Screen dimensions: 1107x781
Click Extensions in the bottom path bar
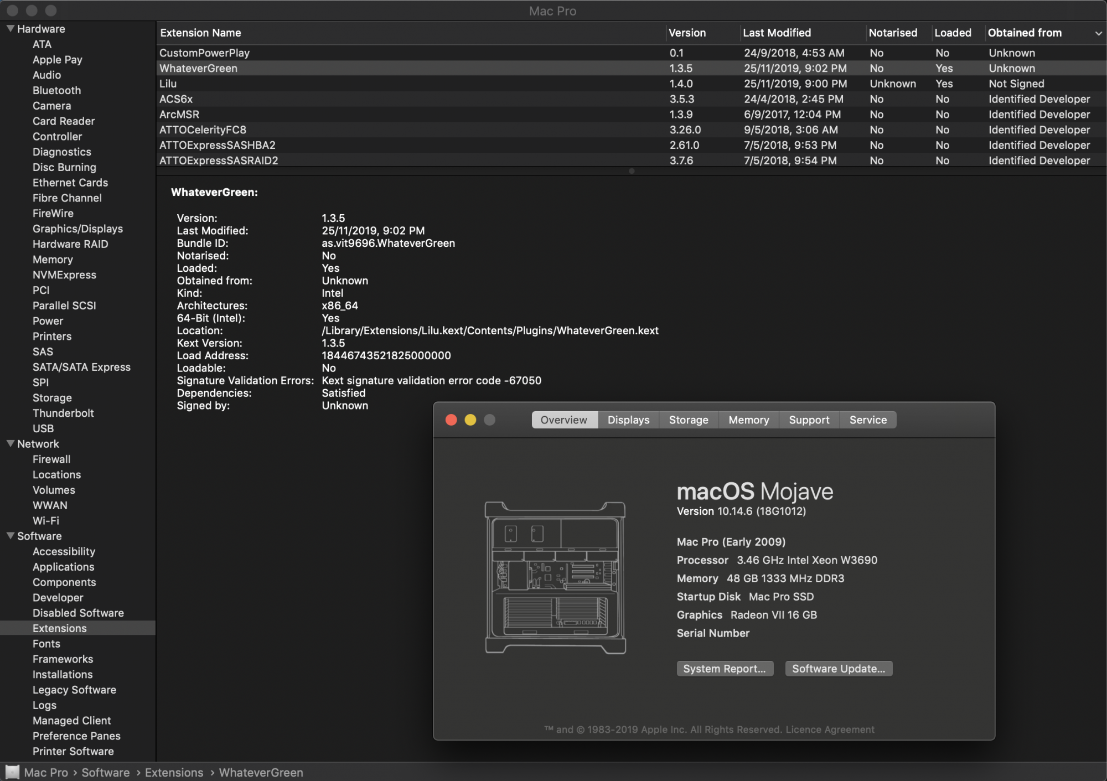pos(174,772)
